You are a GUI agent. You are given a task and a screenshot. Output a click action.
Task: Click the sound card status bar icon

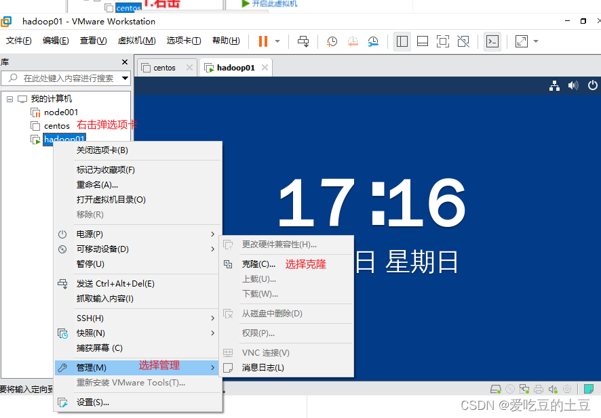click(553, 390)
